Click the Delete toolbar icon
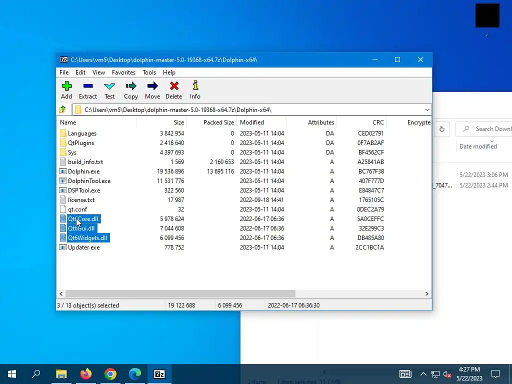Screen dimensions: 512x384 pos(174,86)
